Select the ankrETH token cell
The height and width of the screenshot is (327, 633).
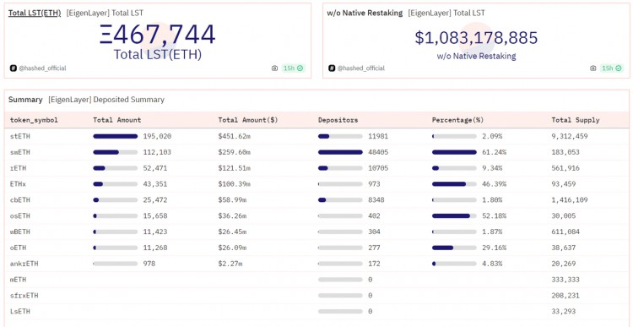coord(24,264)
